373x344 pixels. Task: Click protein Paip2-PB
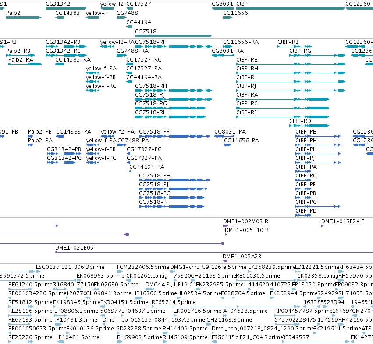point(40,132)
